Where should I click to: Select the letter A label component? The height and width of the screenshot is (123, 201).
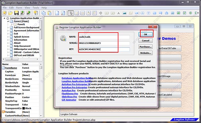tap(119, 13)
